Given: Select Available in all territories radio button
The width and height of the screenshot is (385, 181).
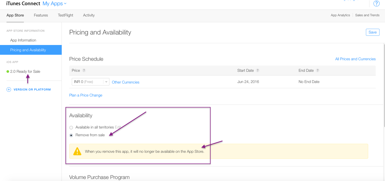Looking at the screenshot, I should tap(71, 127).
